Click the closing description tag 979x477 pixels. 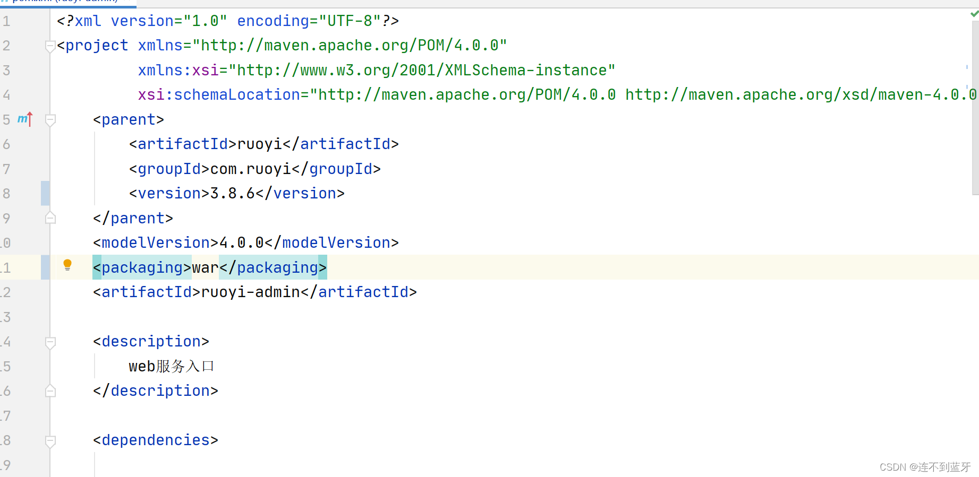[x=156, y=391]
